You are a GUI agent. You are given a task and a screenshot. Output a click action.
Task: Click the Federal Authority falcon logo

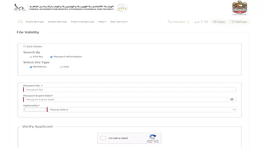coord(20,7)
